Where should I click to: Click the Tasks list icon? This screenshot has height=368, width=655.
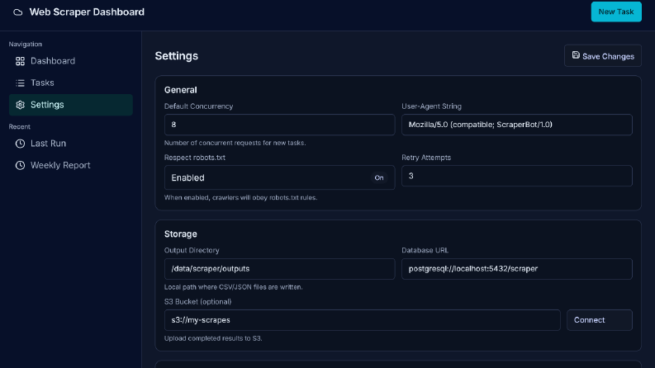coord(20,83)
